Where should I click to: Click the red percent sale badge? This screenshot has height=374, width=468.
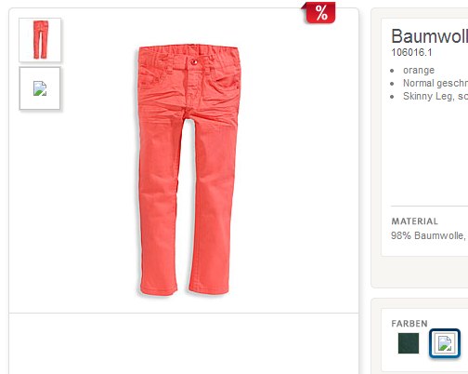[x=318, y=13]
